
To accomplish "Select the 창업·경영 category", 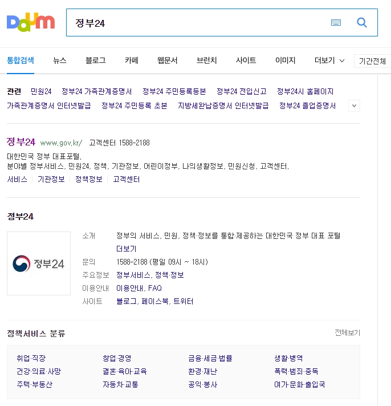I will [x=117, y=358].
